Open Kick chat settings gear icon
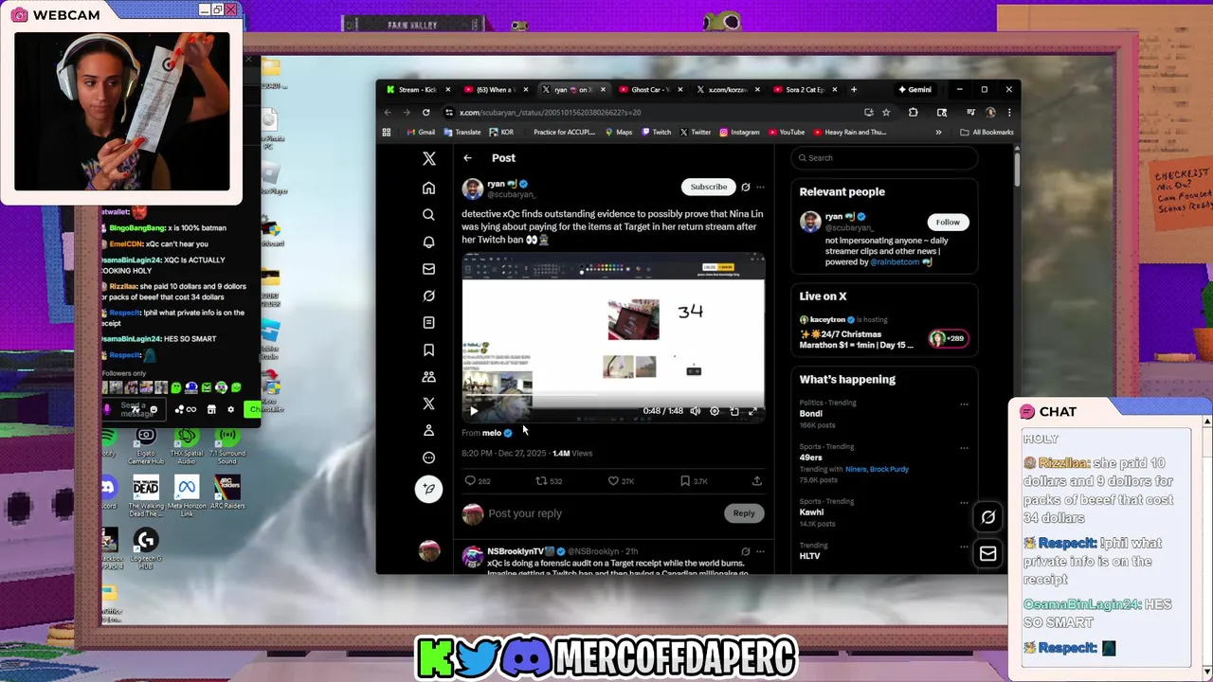1213x682 pixels. [x=230, y=409]
